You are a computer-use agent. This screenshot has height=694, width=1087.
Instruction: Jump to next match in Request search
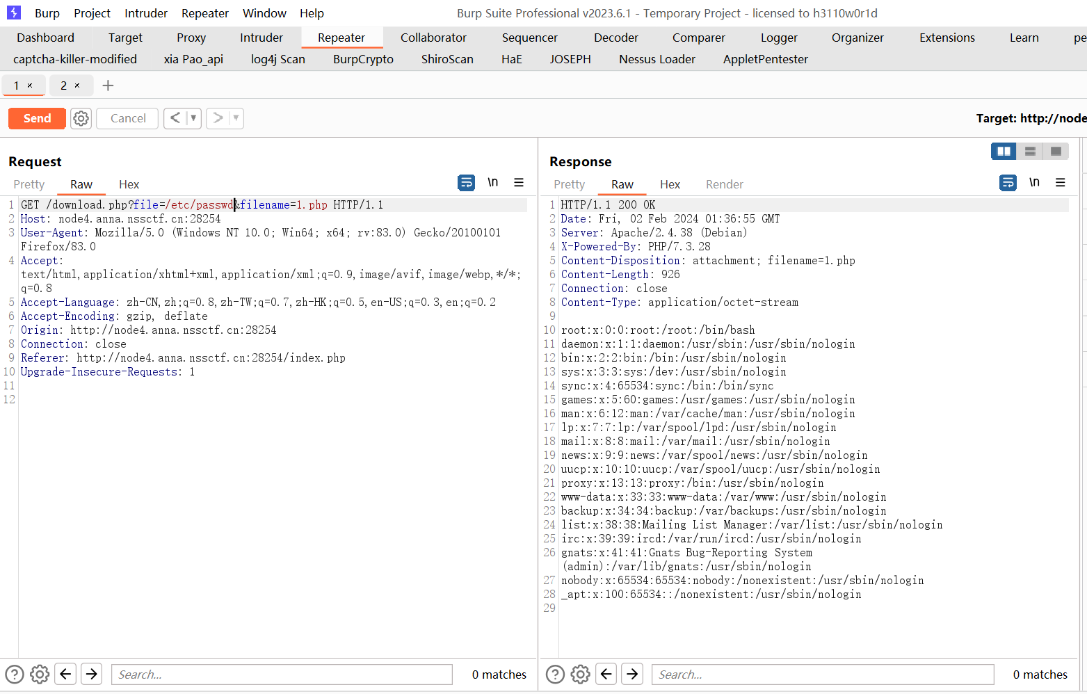[92, 674]
